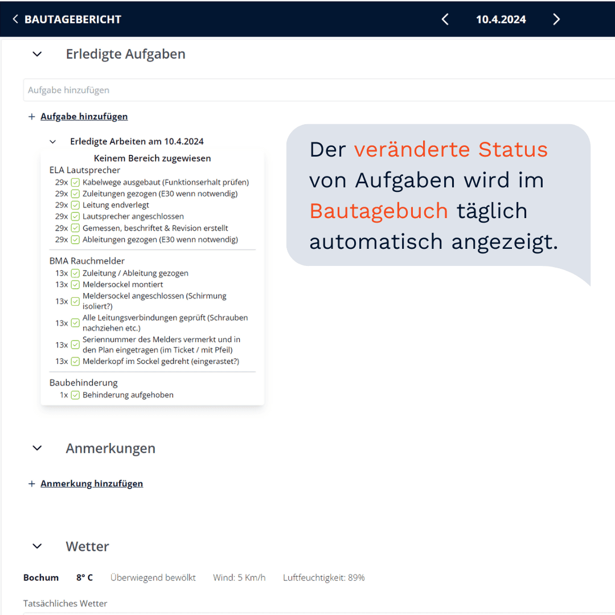Toggle checkbox for Zuleitung / Ableitung gezogen
The image size is (615, 615).
(75, 273)
